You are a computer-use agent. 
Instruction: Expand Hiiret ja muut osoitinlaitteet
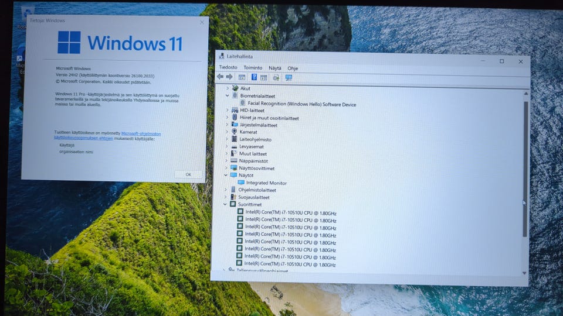[227, 117]
